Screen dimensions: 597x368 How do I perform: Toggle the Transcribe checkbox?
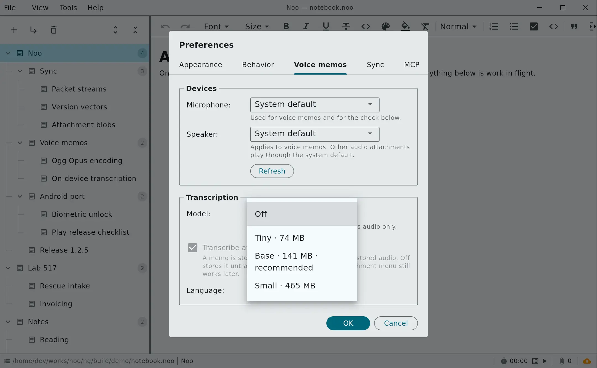pyautogui.click(x=192, y=248)
